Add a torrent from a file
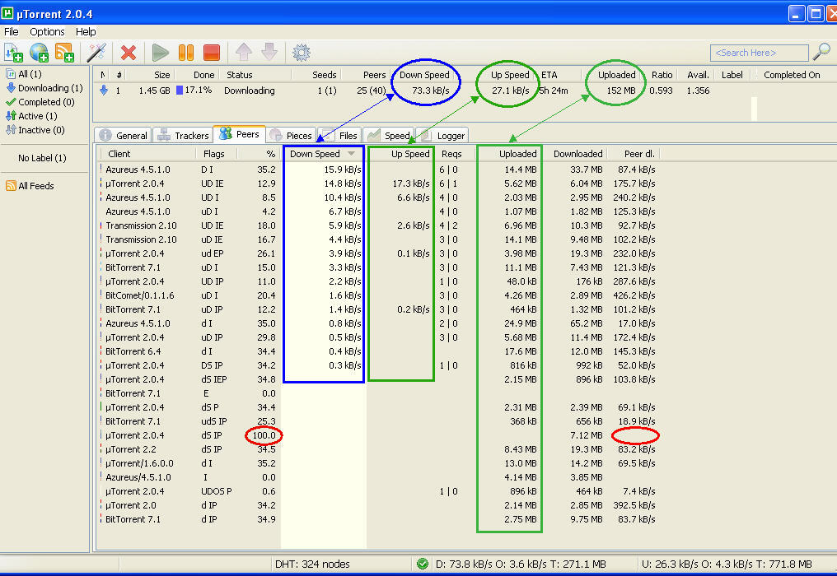837x576 pixels. point(13,52)
